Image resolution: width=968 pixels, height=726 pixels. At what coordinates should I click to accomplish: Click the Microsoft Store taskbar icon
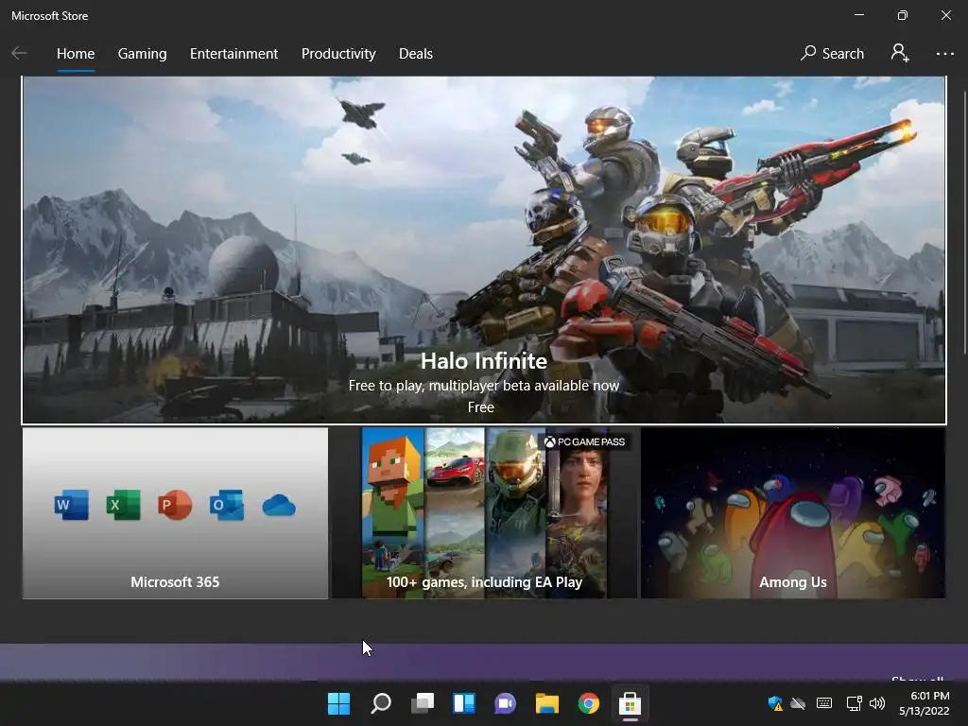pyautogui.click(x=630, y=703)
